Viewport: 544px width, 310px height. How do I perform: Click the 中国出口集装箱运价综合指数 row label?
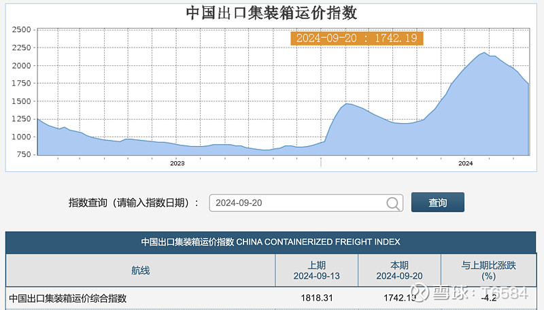tap(67, 298)
